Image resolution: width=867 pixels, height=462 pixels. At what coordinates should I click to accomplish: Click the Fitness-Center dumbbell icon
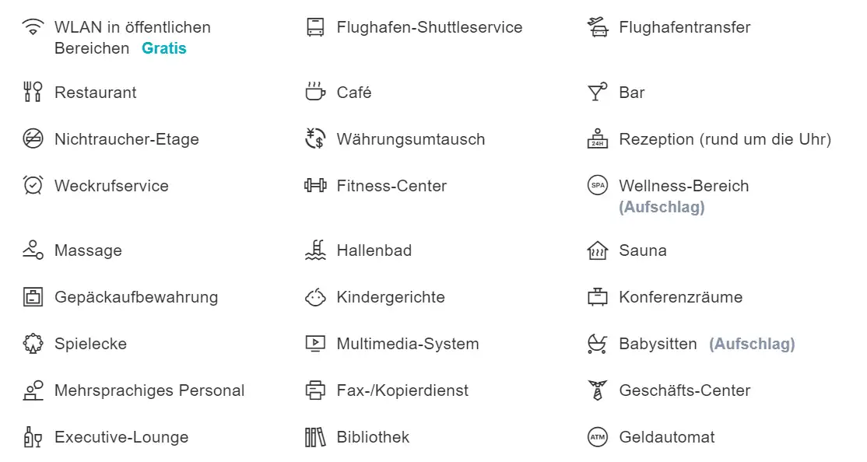(314, 186)
